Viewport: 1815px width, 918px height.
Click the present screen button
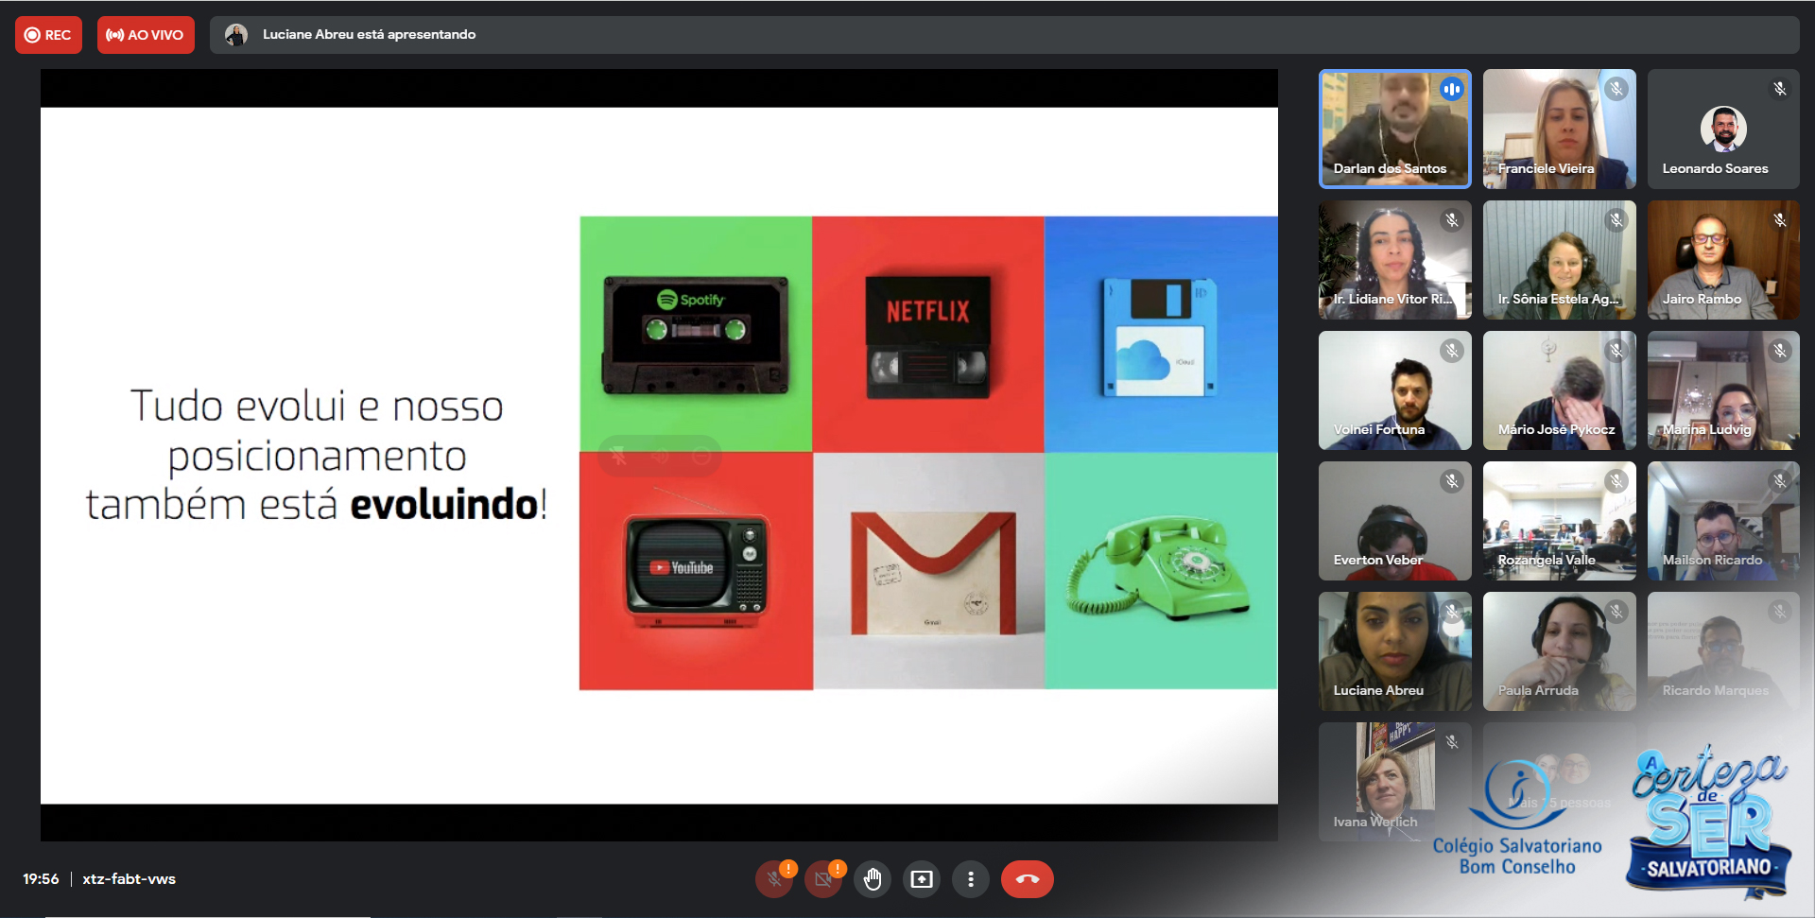922,879
